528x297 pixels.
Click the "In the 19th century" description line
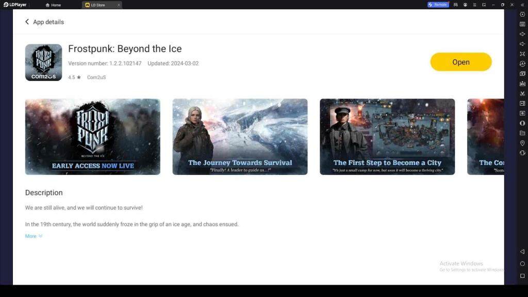click(131, 224)
